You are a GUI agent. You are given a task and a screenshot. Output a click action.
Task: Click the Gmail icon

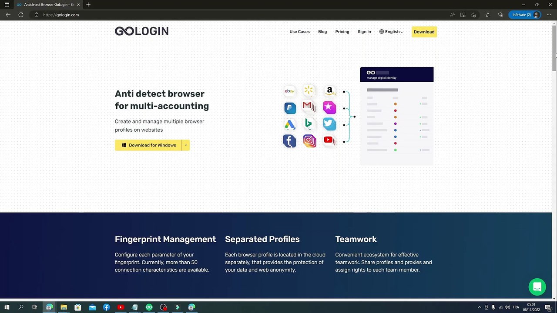pyautogui.click(x=309, y=107)
